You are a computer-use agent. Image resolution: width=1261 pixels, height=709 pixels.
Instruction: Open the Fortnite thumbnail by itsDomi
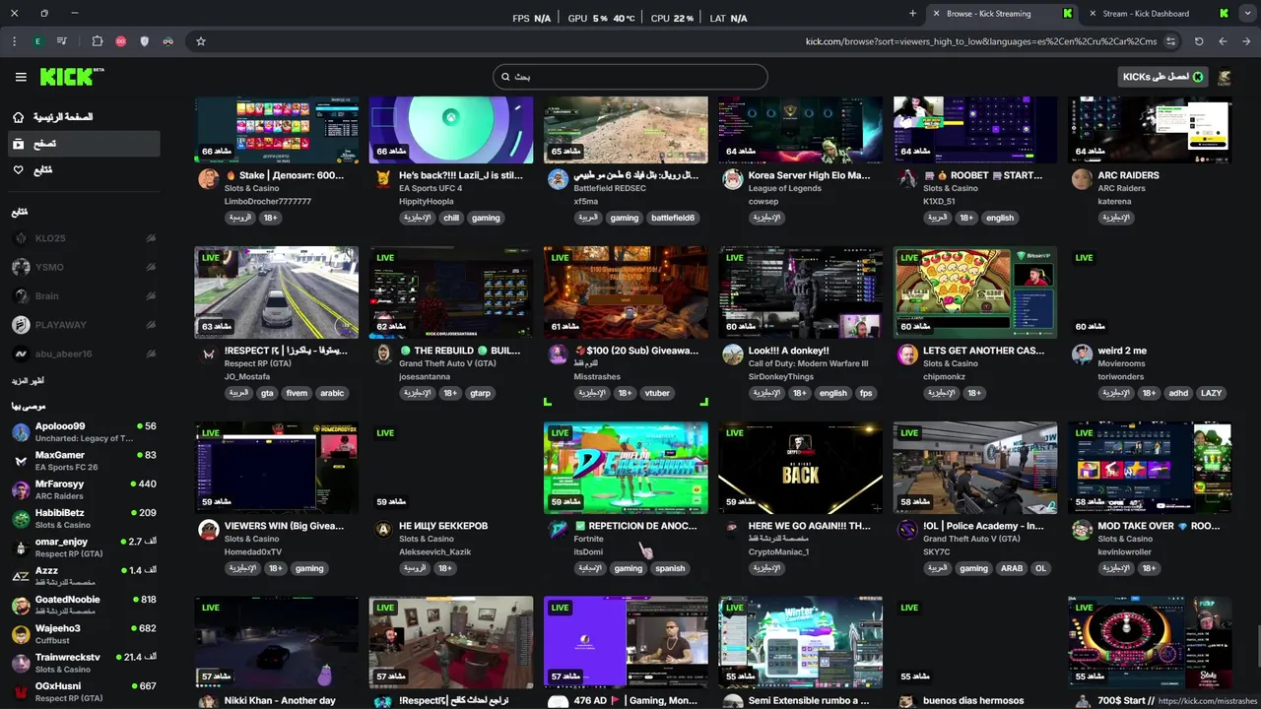tap(626, 468)
